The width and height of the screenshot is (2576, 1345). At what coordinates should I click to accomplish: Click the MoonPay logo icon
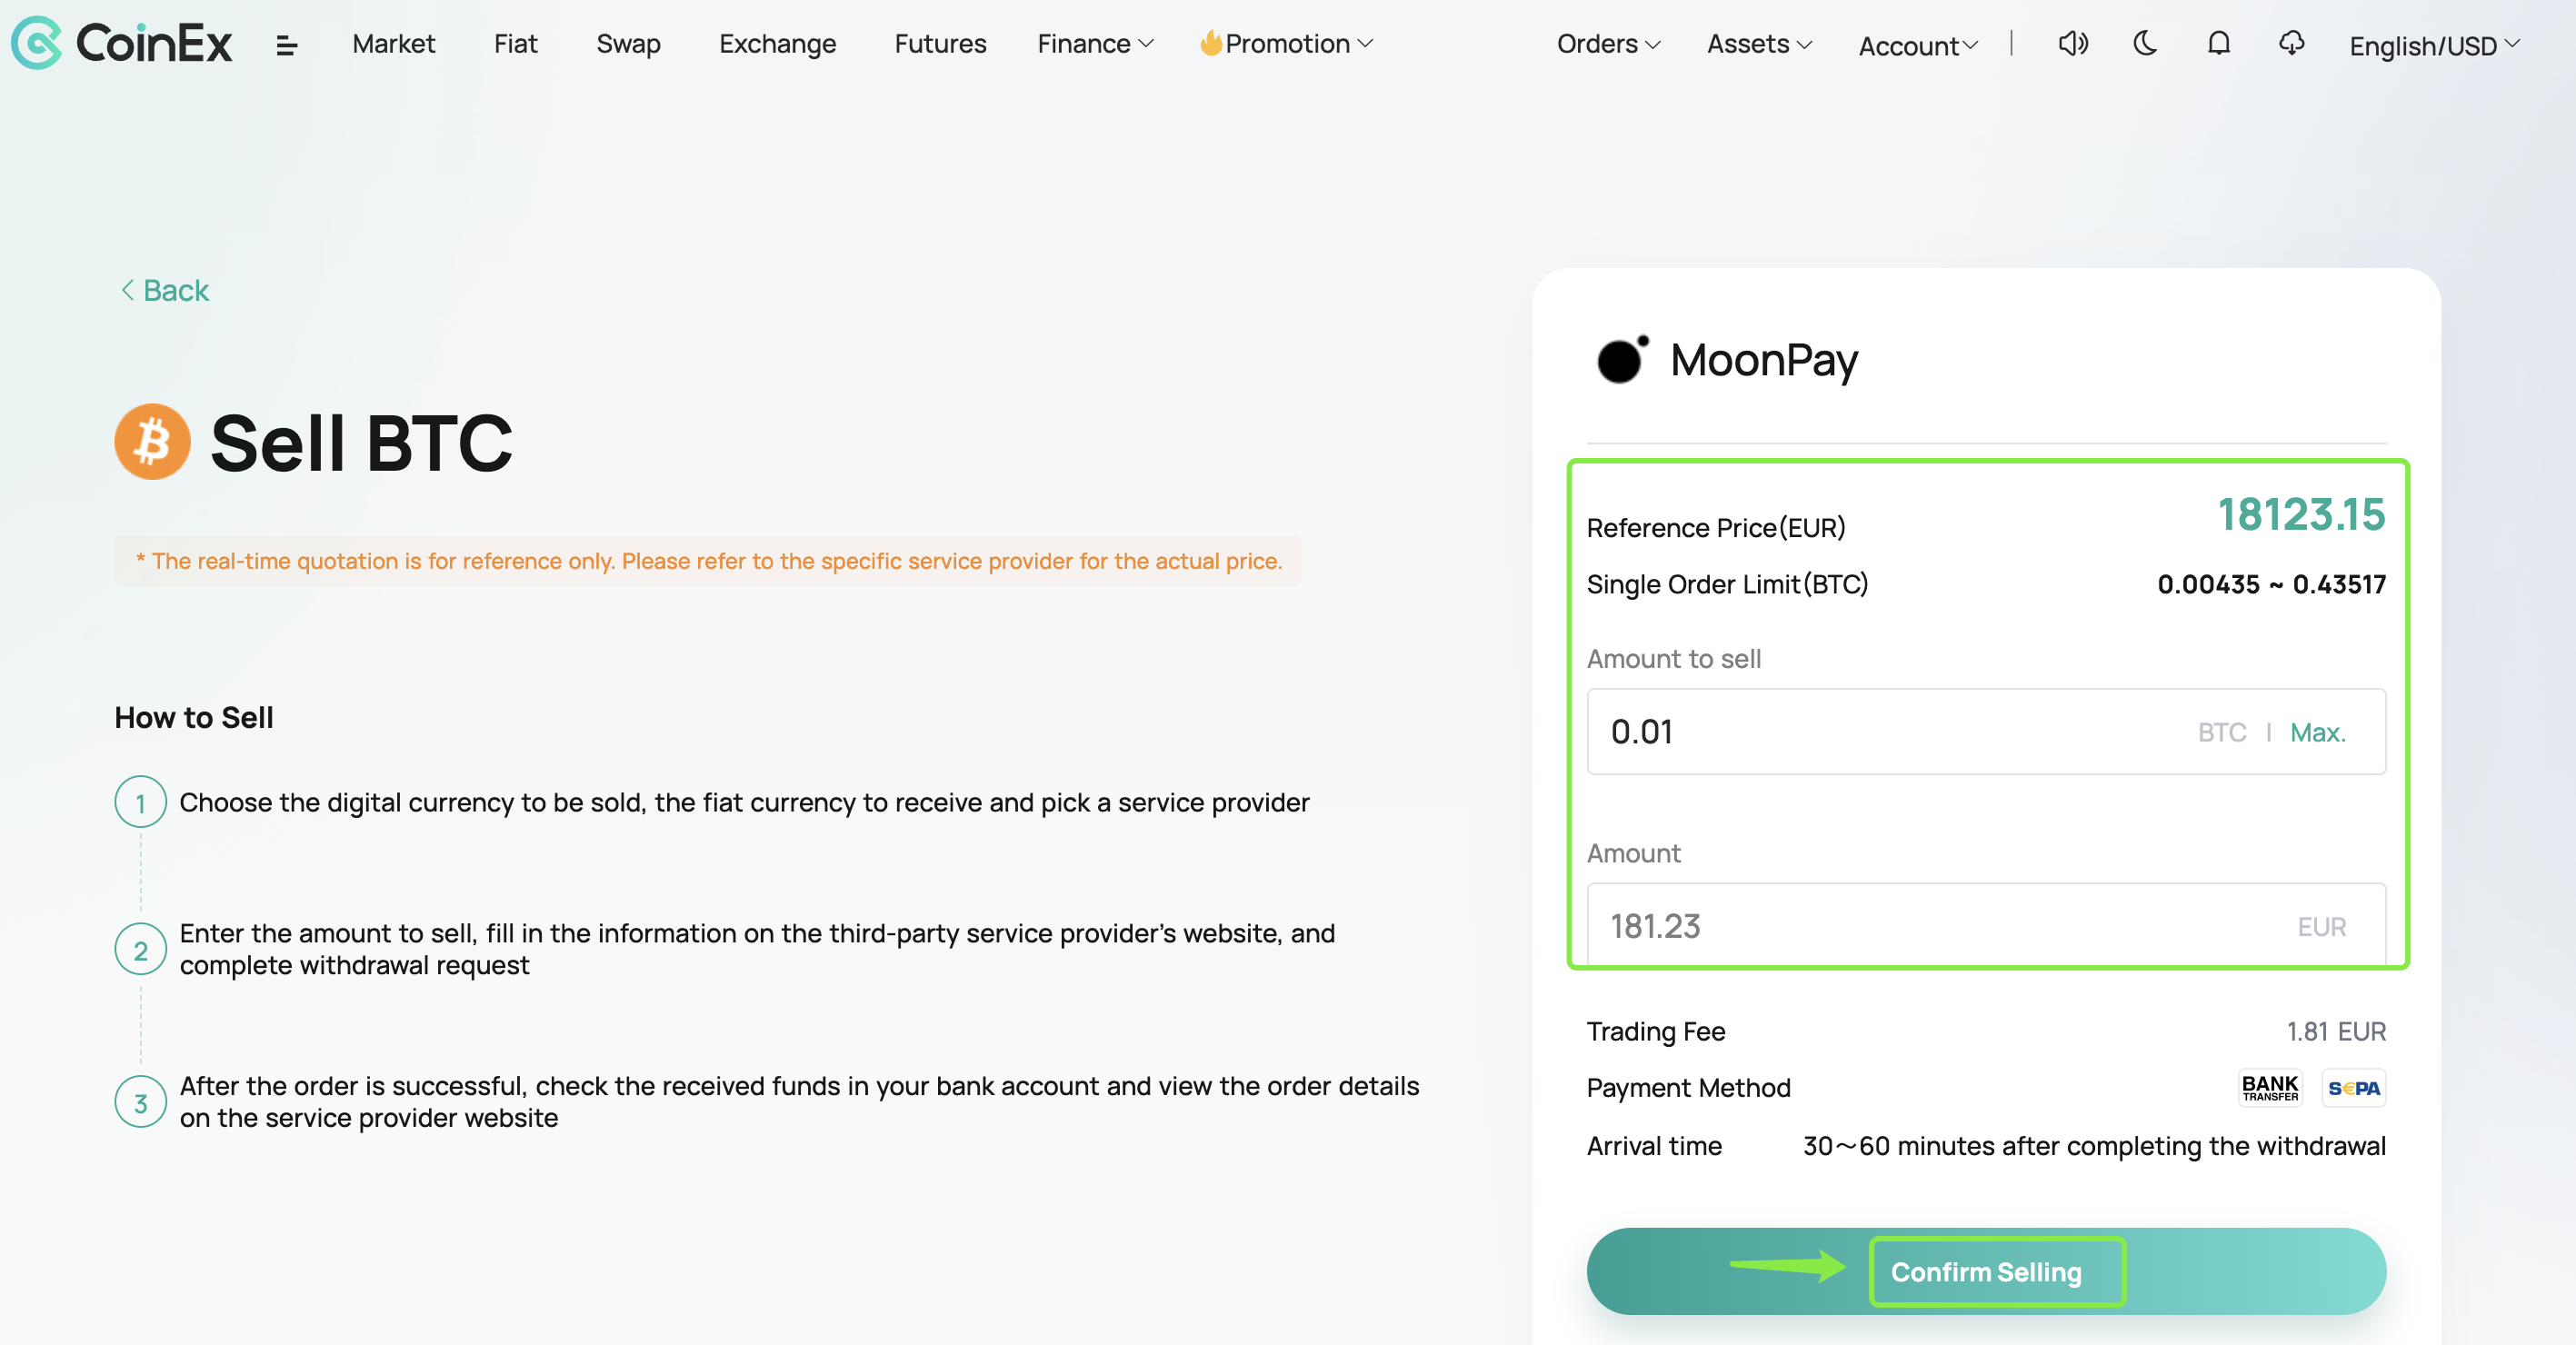click(1622, 360)
